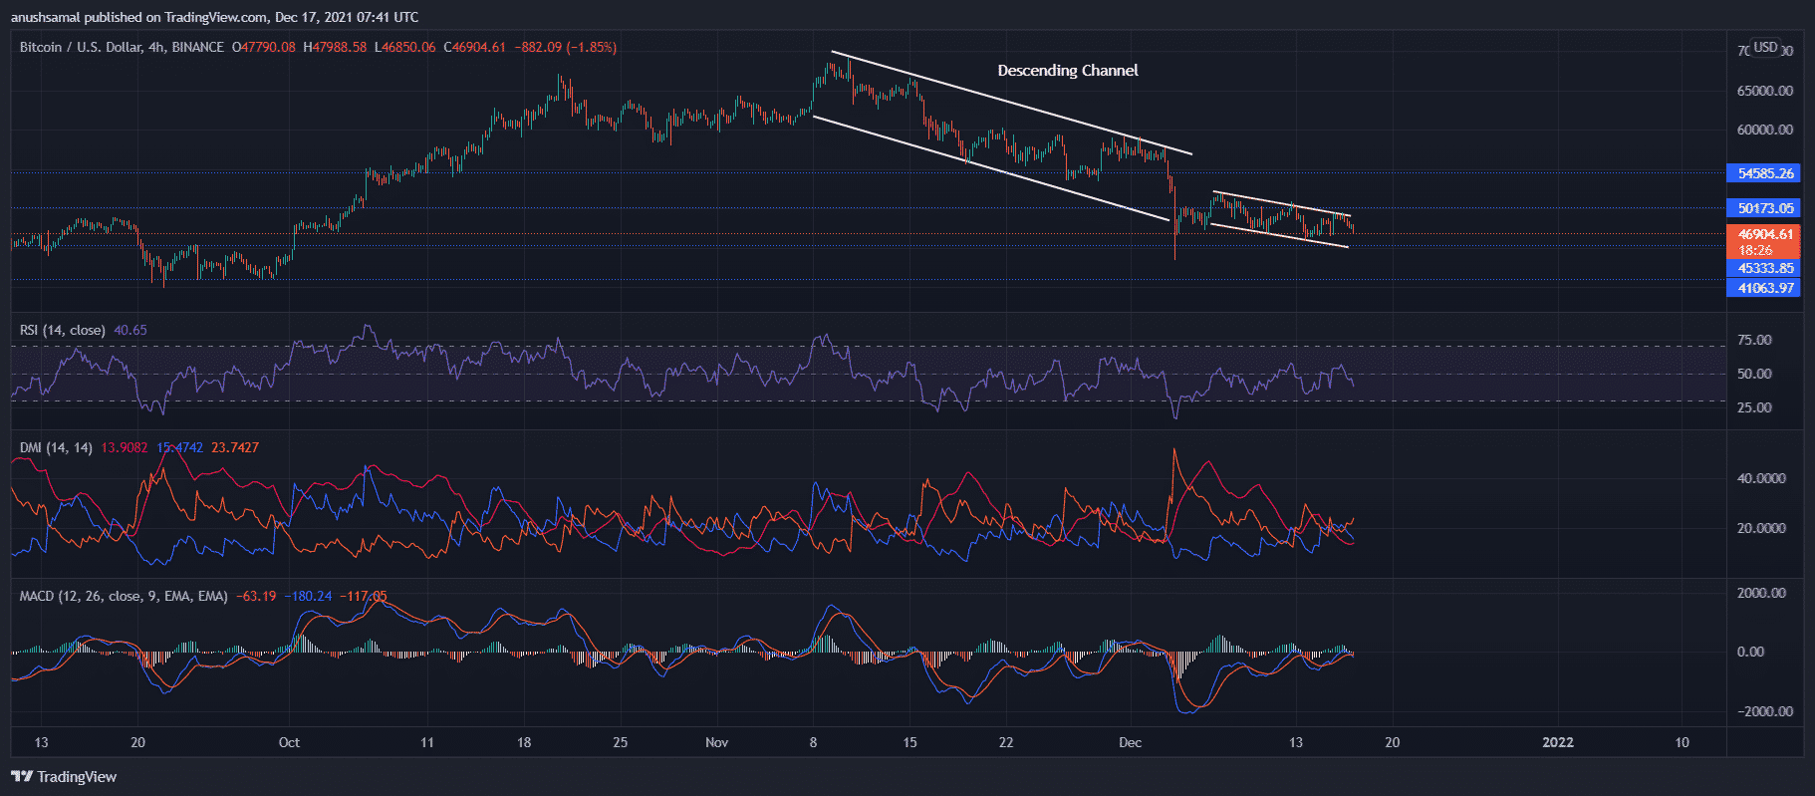Click the Oct marker on the time axis
This screenshot has width=1815, height=796.
coord(289,742)
